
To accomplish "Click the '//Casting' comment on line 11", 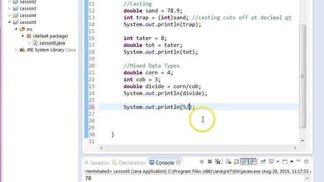I will point(138,4).
